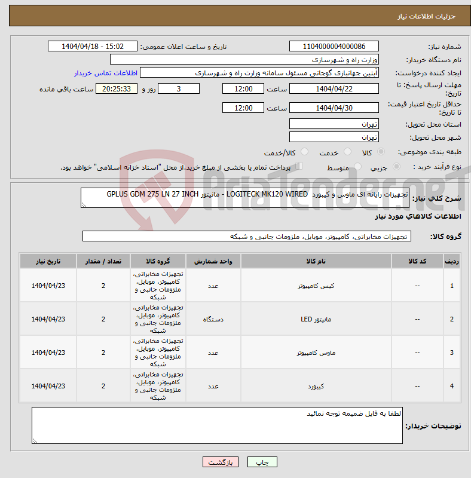The image size is (471, 478).
Task: Click the quantity cell of کیبورد row
Action: [103, 386]
